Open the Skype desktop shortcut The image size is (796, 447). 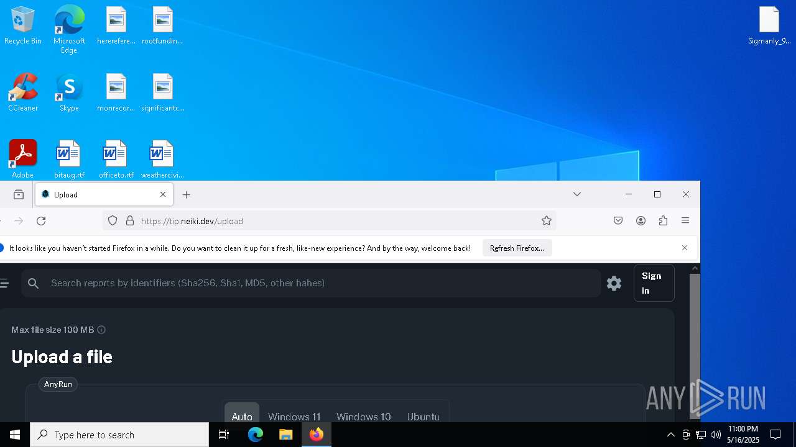(x=69, y=93)
